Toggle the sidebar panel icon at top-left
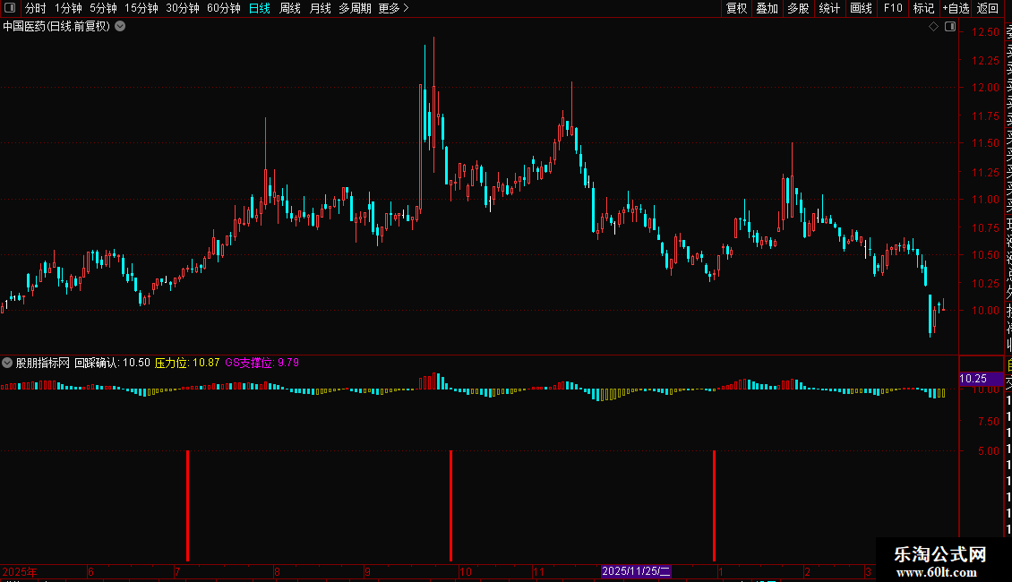This screenshot has width=1012, height=582. coord(10,8)
